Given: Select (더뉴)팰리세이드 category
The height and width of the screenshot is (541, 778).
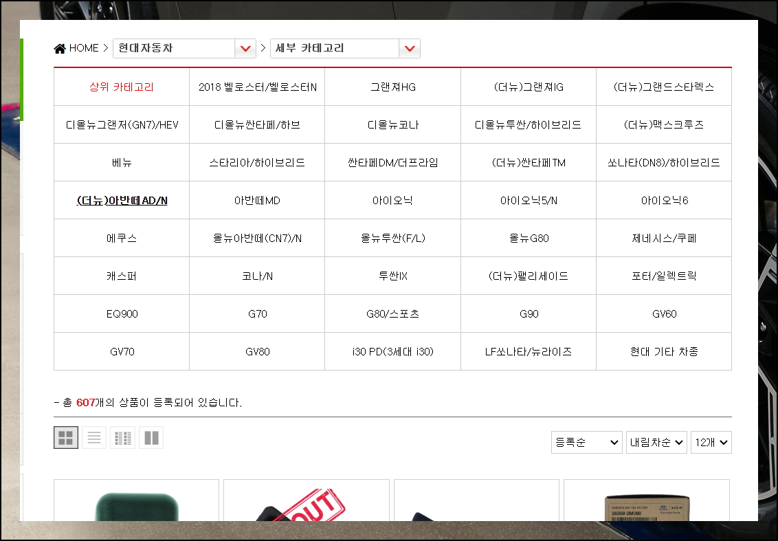Looking at the screenshot, I should pos(529,276).
